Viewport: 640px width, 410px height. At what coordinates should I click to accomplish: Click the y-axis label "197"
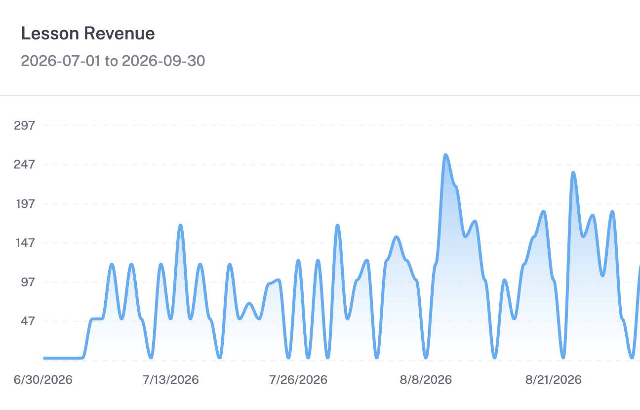coord(25,204)
